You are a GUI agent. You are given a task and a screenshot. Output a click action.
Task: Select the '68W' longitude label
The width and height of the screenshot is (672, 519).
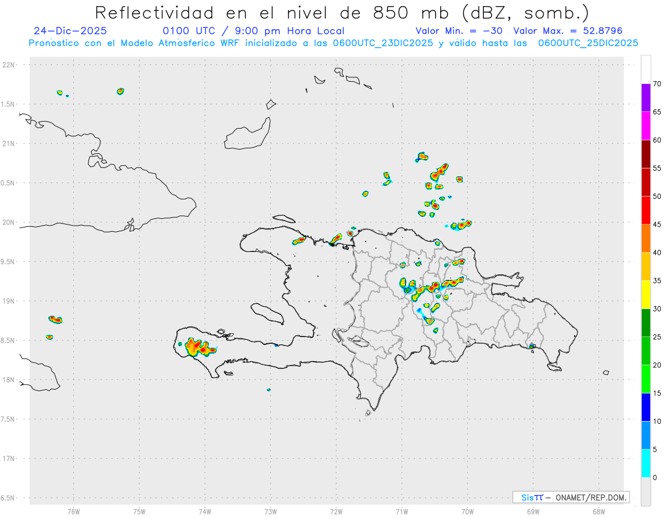(x=599, y=511)
